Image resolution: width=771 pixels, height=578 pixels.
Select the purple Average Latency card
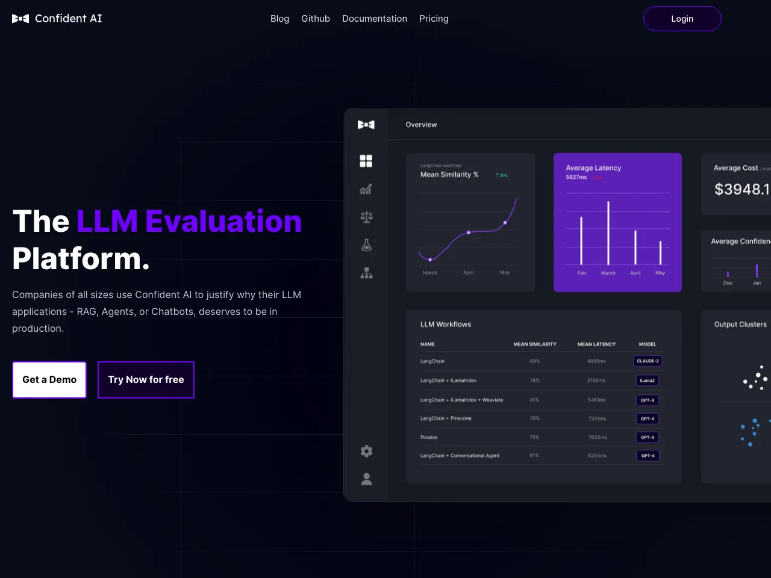tap(617, 222)
